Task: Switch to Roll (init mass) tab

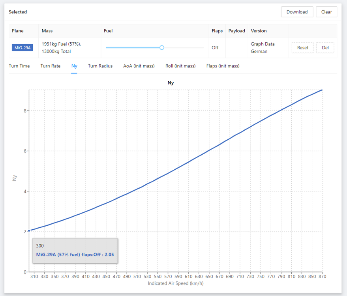Action: pos(180,66)
